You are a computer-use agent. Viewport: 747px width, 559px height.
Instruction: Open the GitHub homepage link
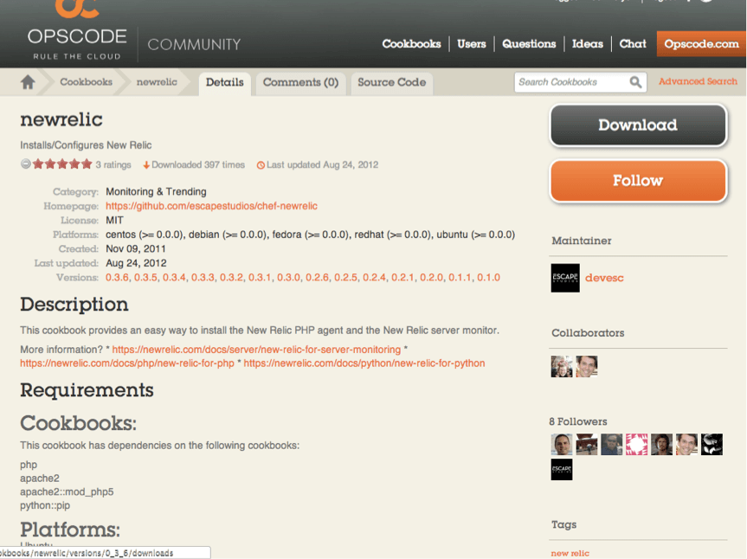coord(211,206)
